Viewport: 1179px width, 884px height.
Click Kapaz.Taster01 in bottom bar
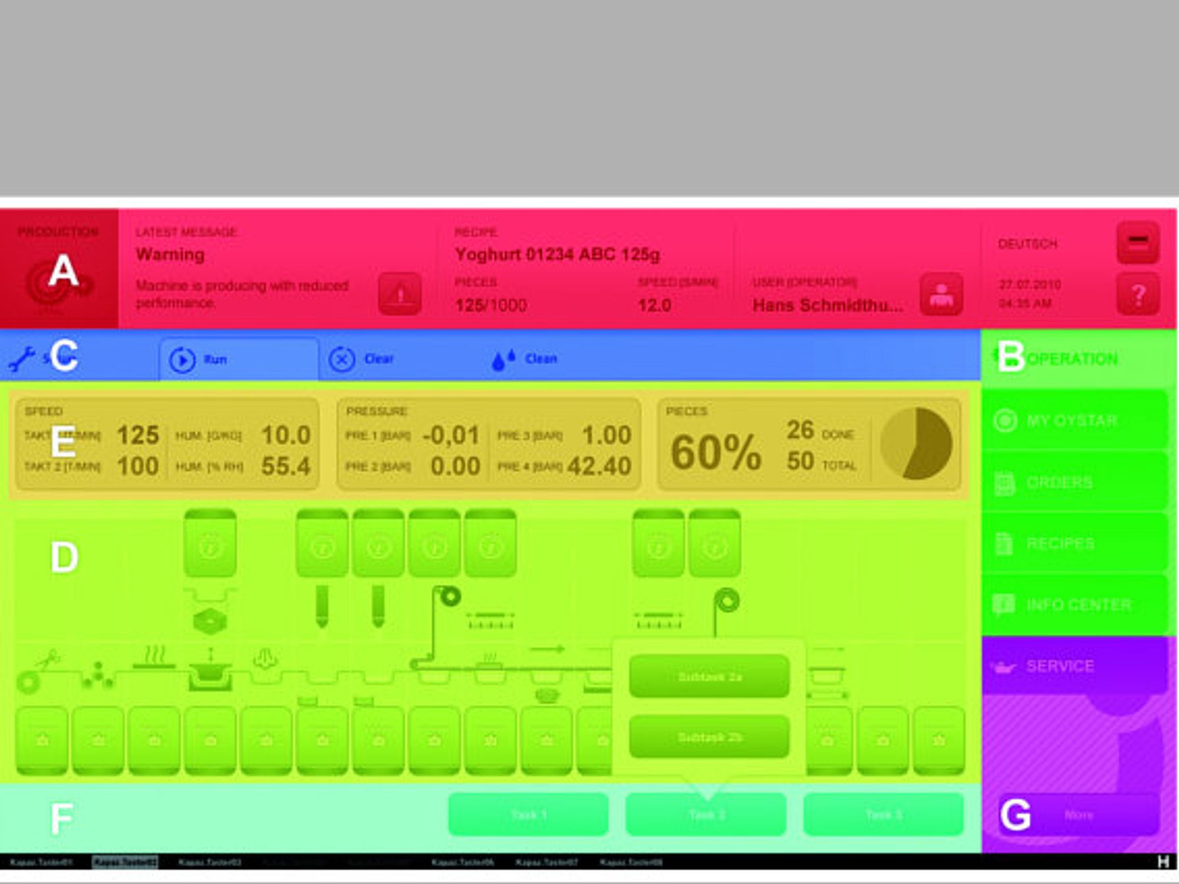click(41, 862)
